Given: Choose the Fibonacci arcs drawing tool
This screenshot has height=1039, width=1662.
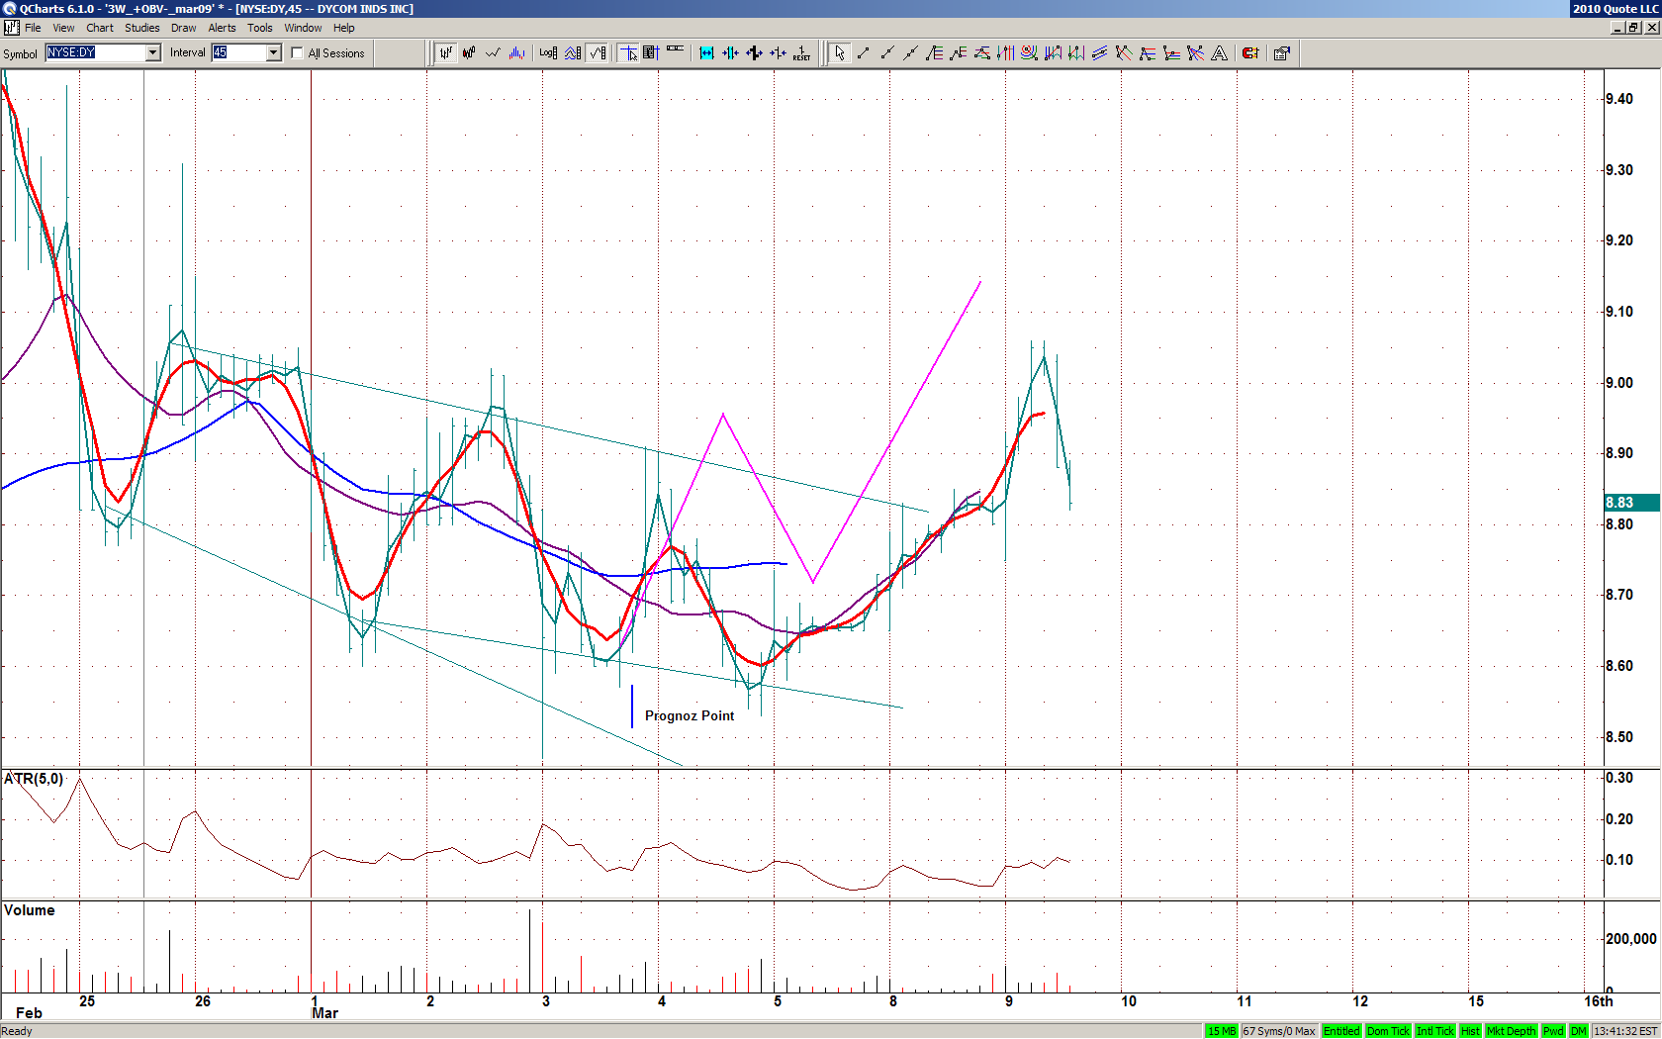Looking at the screenshot, I should 1029,53.
